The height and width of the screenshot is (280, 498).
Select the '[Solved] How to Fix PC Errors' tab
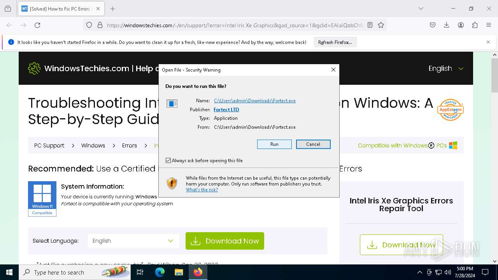(61, 9)
